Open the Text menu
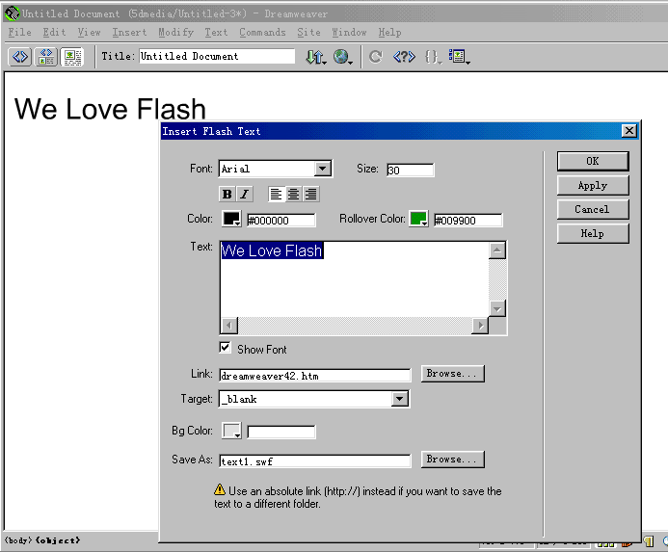Image resolution: width=668 pixels, height=552 pixels. [216, 33]
